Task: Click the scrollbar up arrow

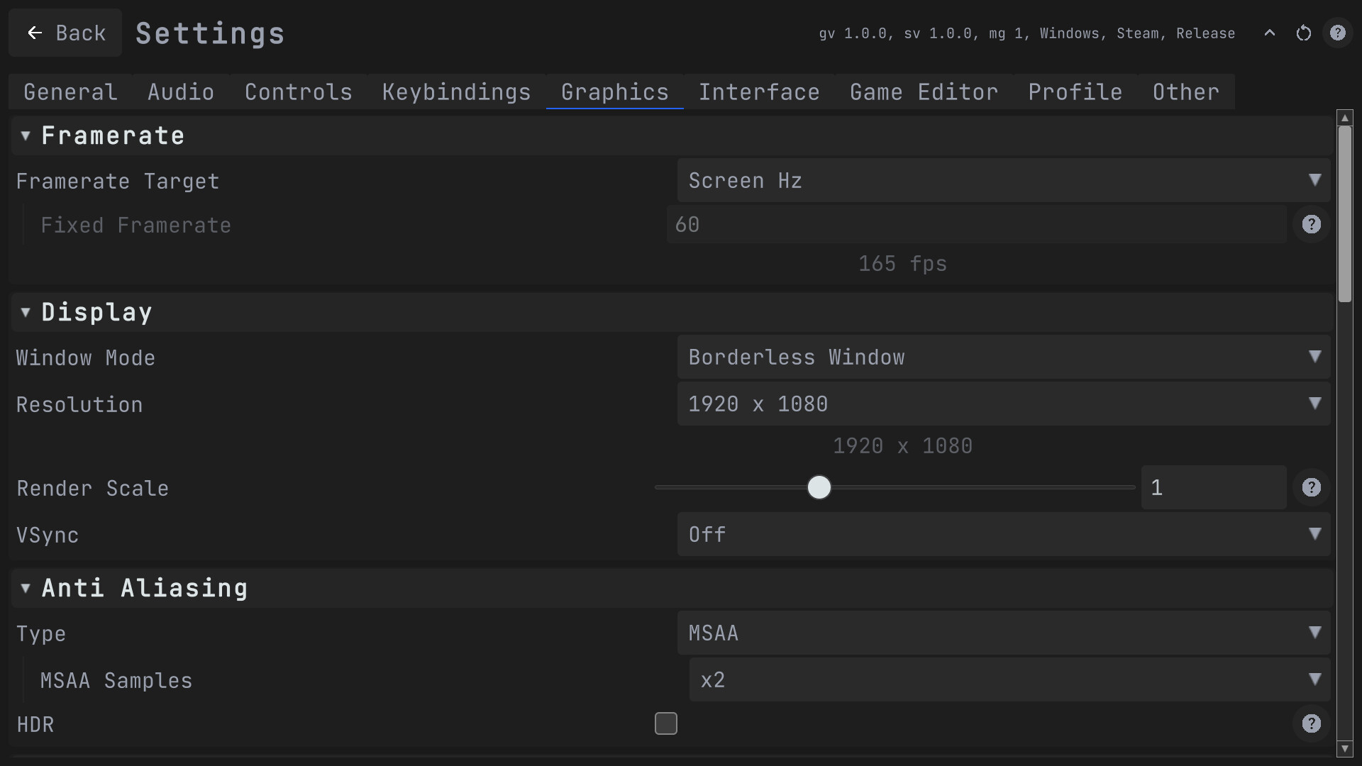Action: (x=1344, y=118)
